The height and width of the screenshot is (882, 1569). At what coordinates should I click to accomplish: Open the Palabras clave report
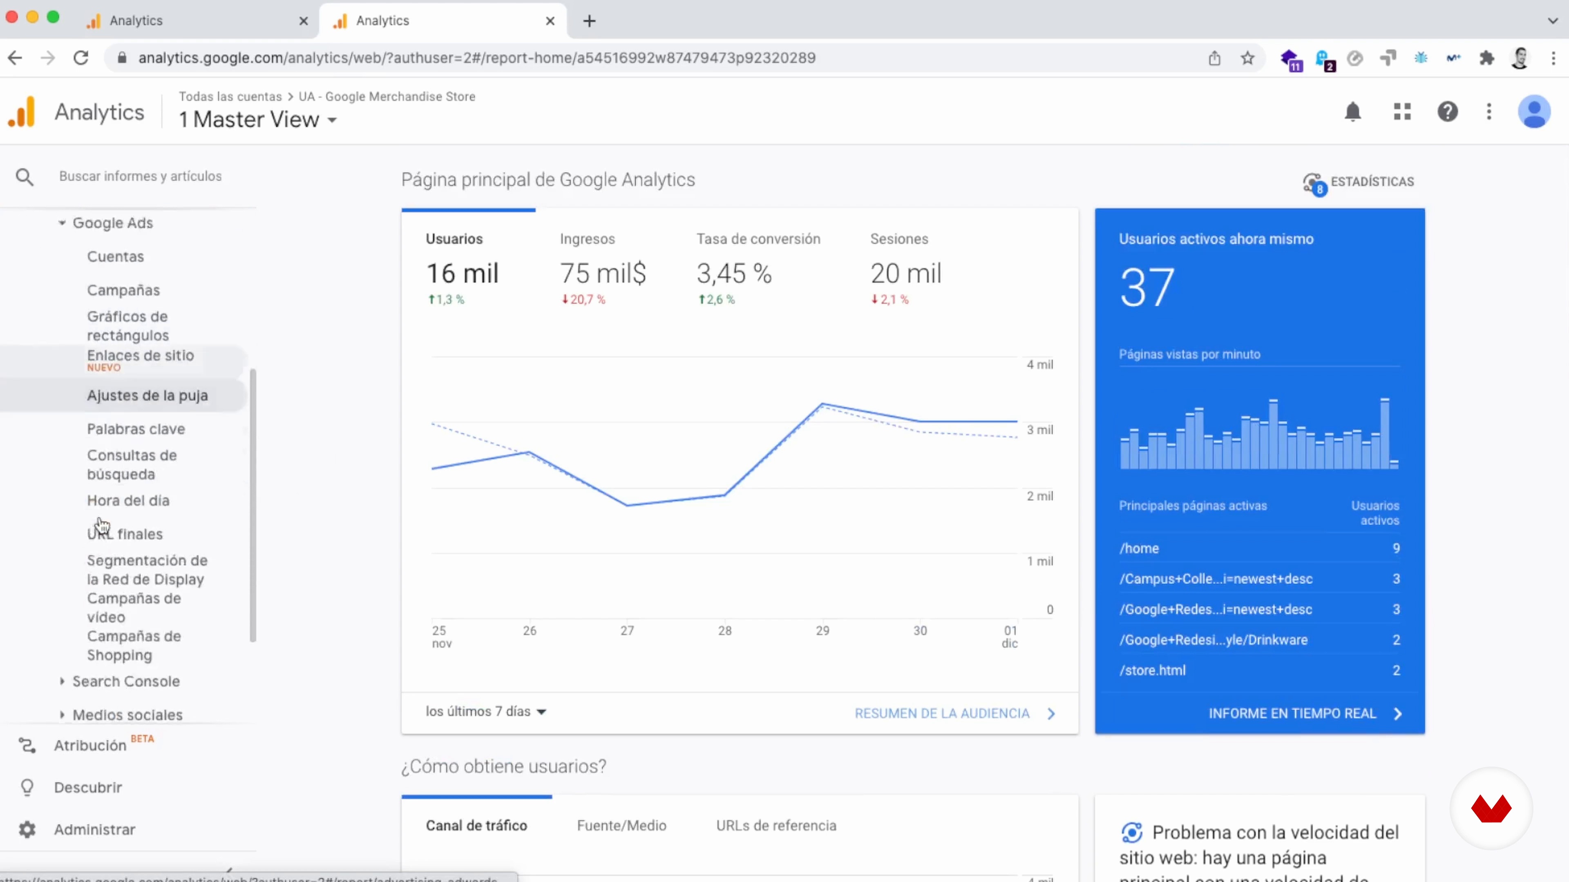135,428
